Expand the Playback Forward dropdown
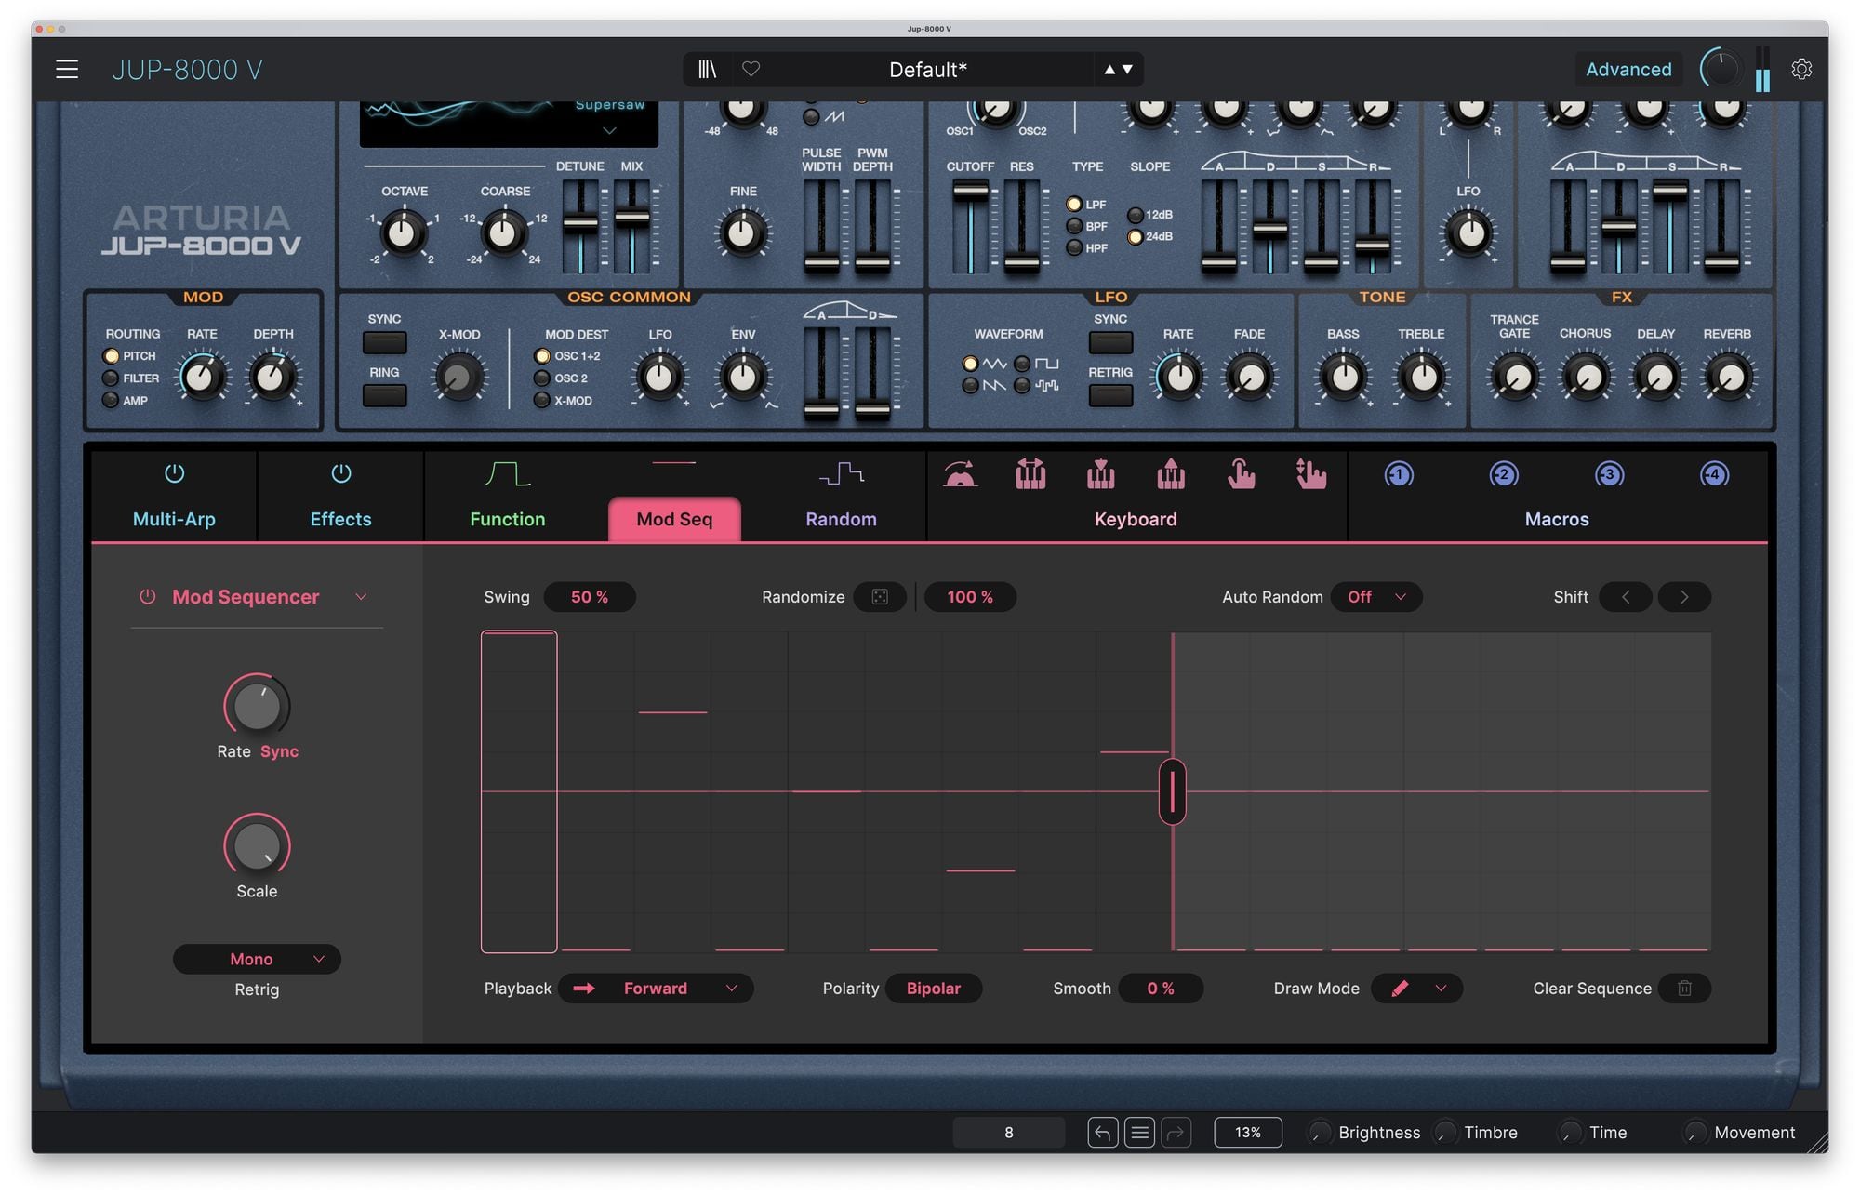1860x1195 pixels. point(656,989)
